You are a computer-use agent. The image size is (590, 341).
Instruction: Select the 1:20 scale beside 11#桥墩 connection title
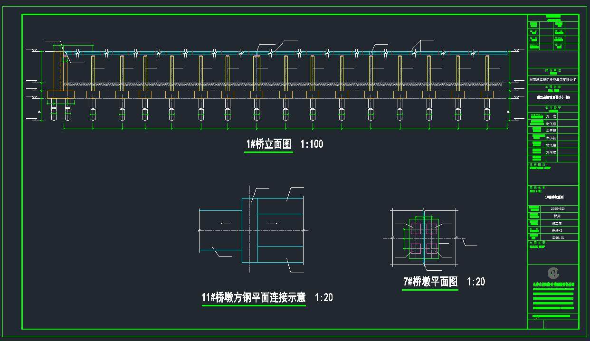tap(324, 298)
